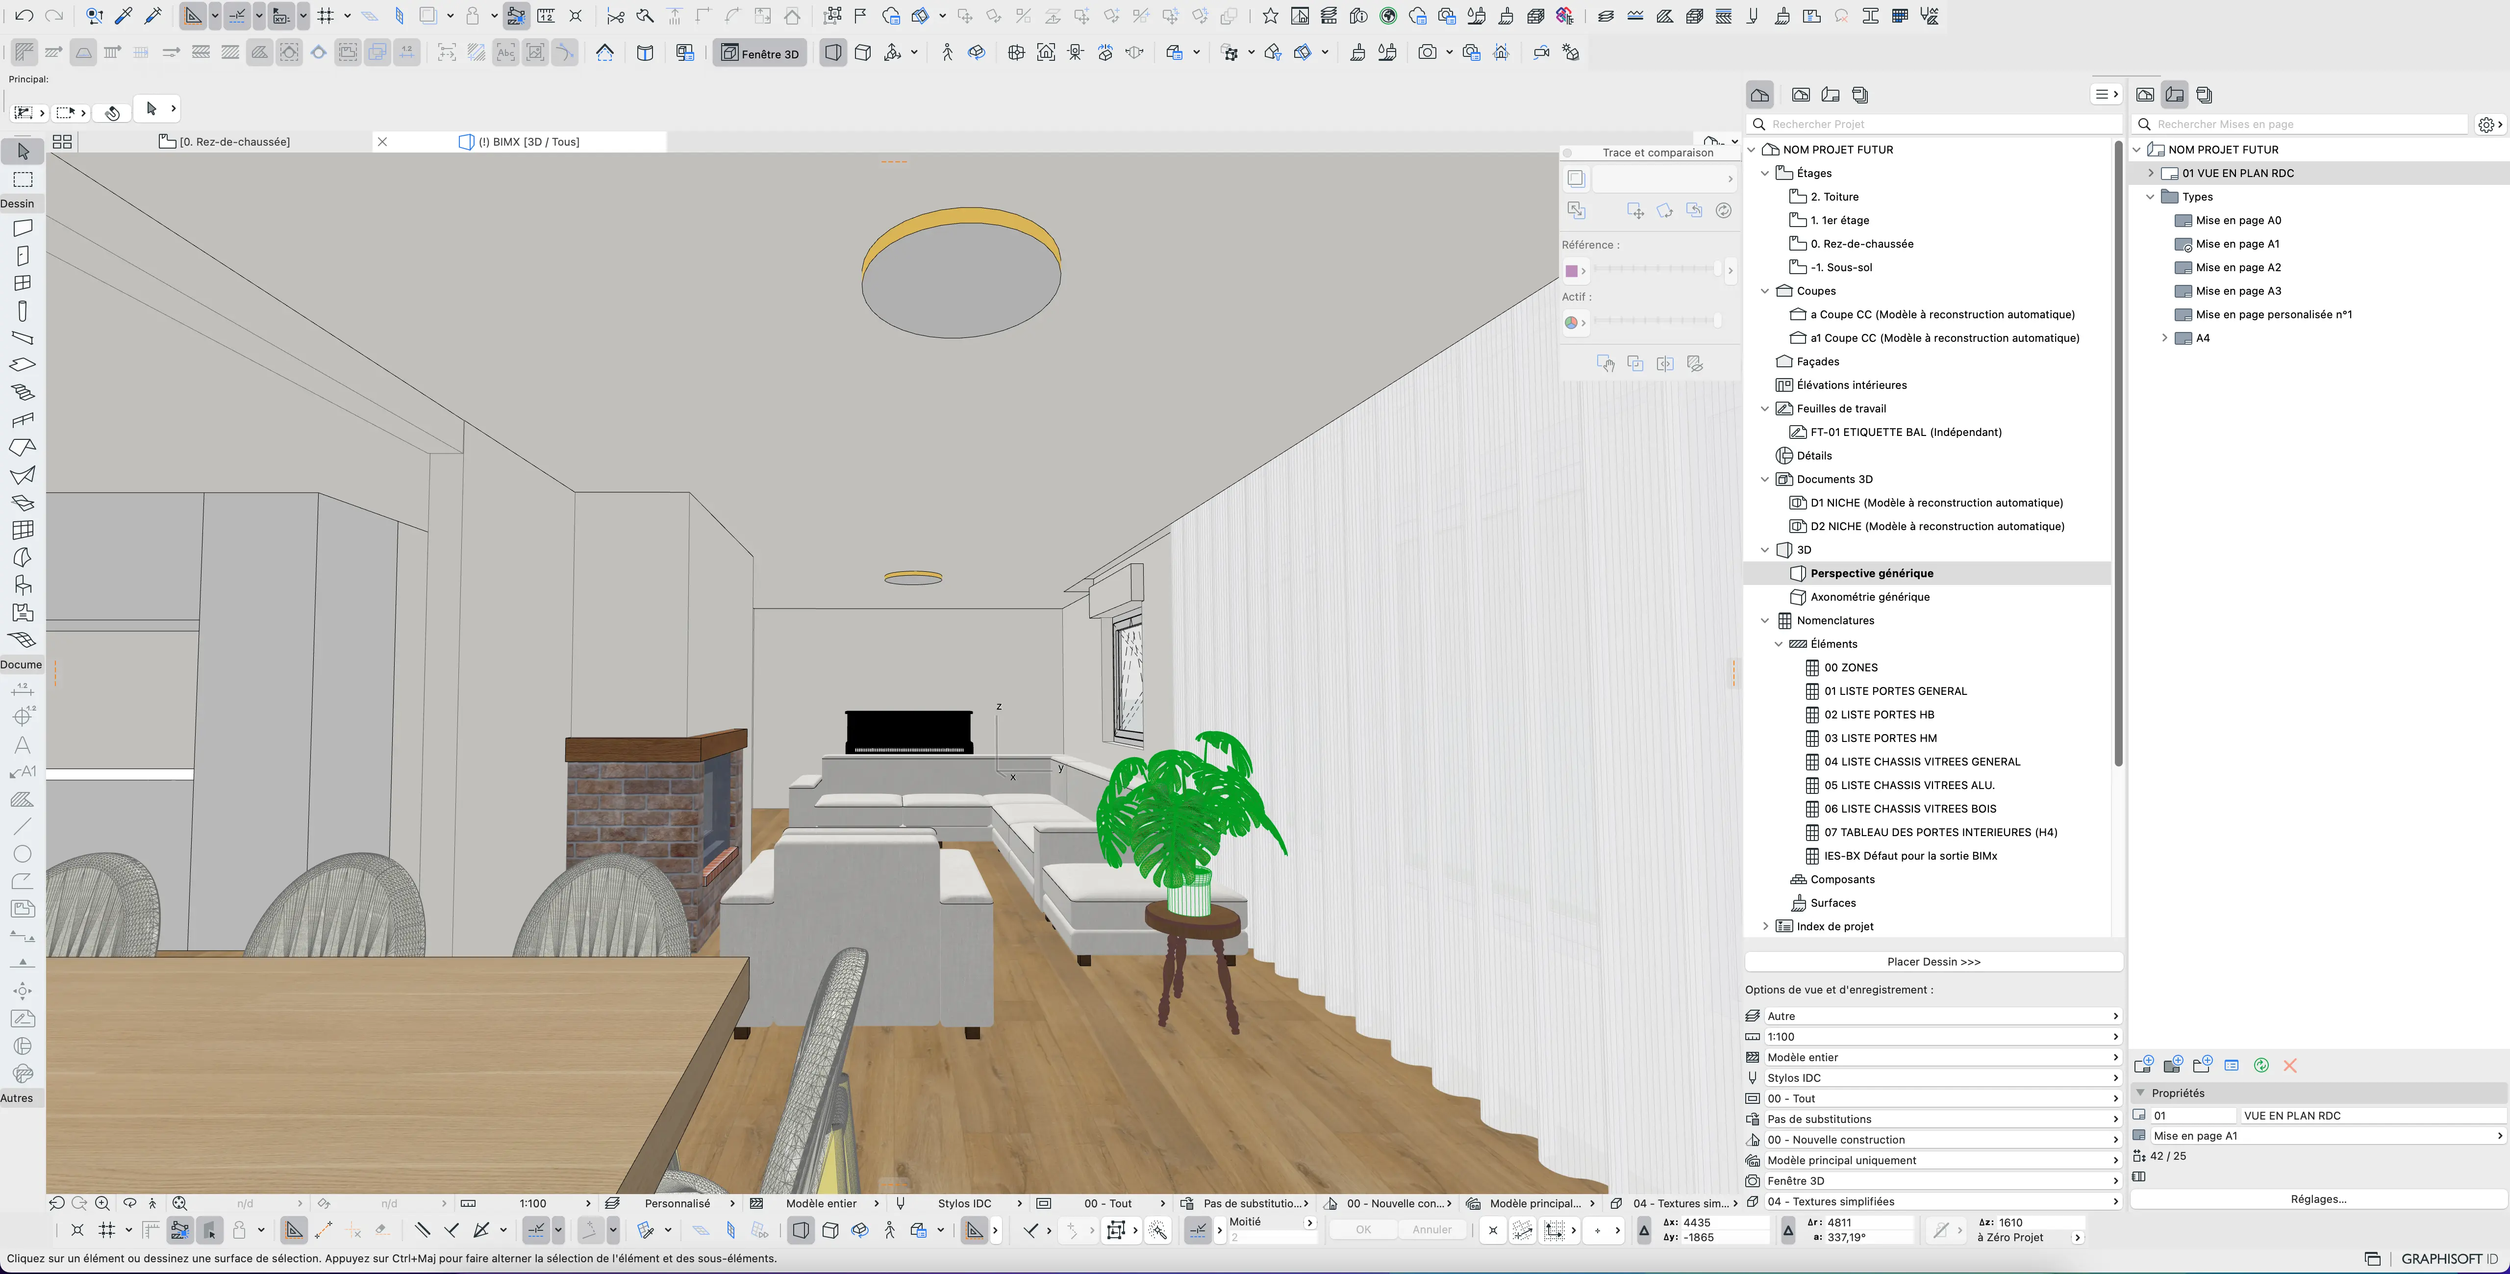Select the Door tool in toolbox
The image size is (2510, 1274).
[x=24, y=256]
